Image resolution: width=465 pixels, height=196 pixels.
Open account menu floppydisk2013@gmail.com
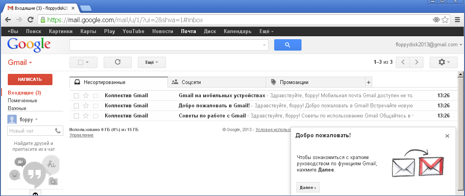pos(429,45)
